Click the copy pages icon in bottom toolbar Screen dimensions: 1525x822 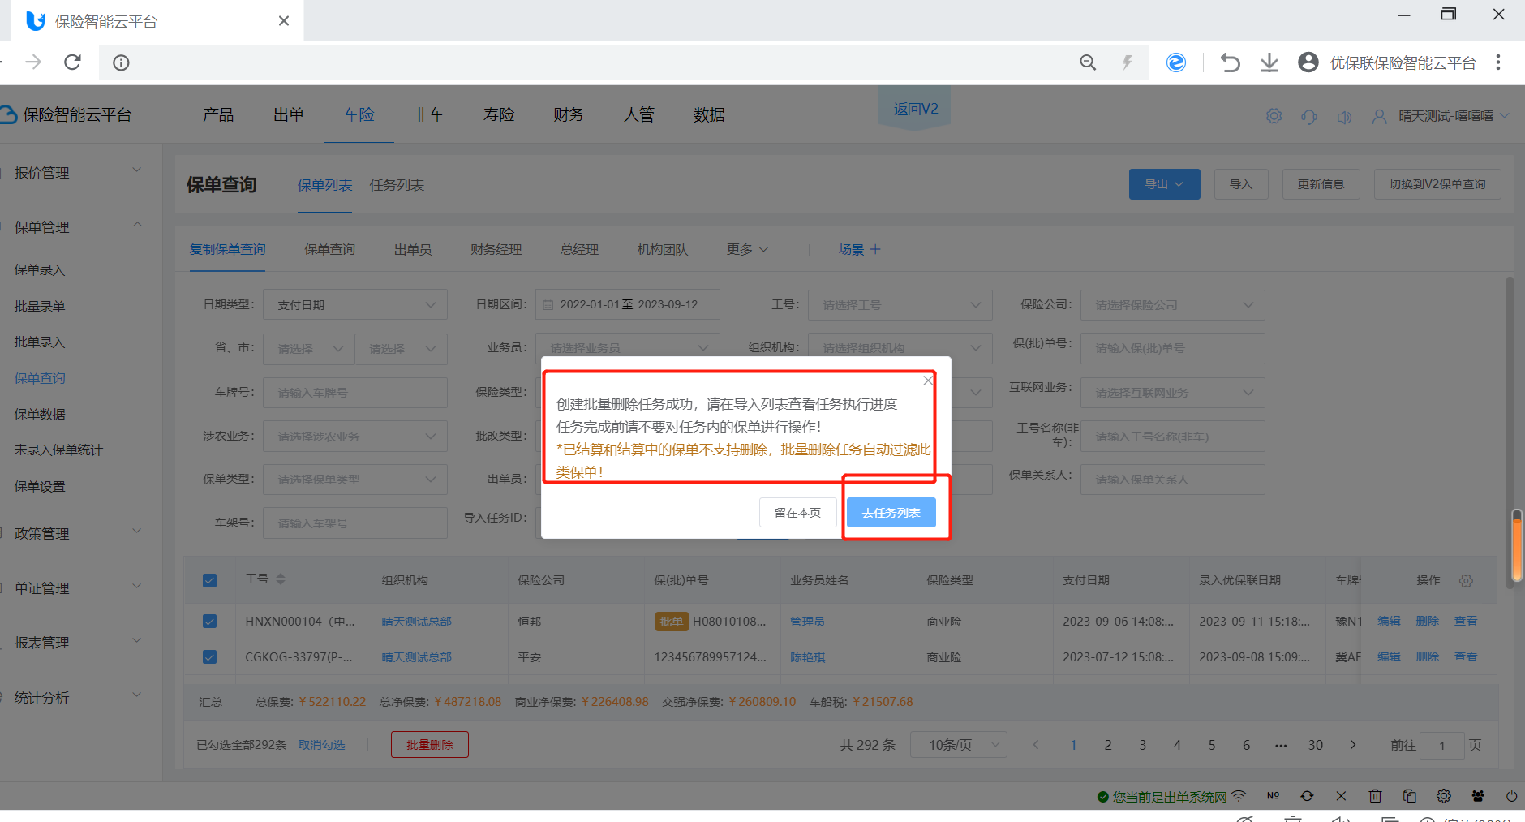click(1410, 796)
